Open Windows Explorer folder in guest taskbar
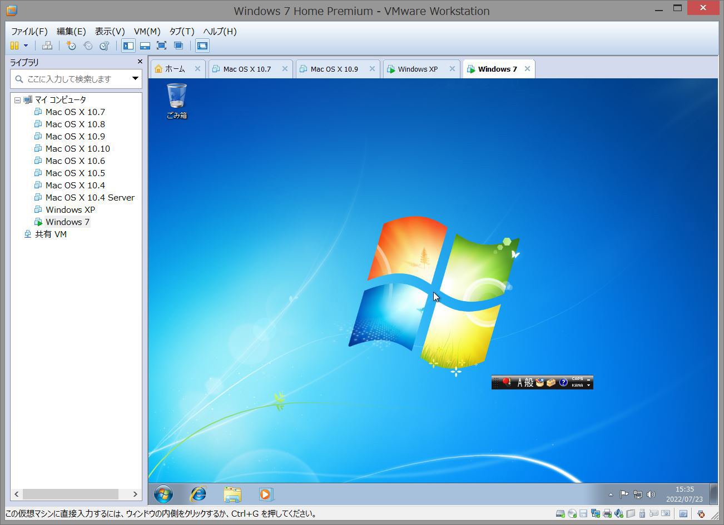This screenshot has width=724, height=525. pos(232,494)
